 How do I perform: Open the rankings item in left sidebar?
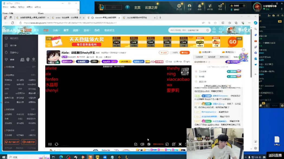pyautogui.click(x=11, y=45)
